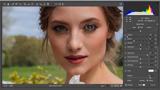160x90 pixels.
Task: Go to the previous image arrow
Action: (96, 86)
